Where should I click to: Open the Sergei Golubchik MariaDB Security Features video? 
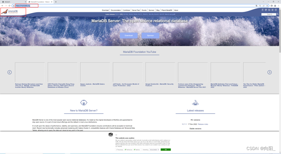pos(160,72)
